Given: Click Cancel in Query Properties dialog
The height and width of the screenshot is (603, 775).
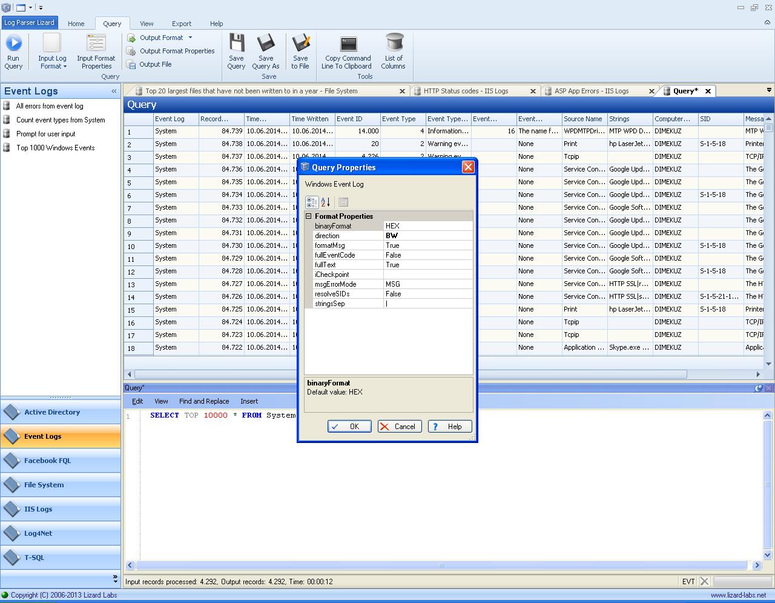Looking at the screenshot, I should click(x=399, y=427).
